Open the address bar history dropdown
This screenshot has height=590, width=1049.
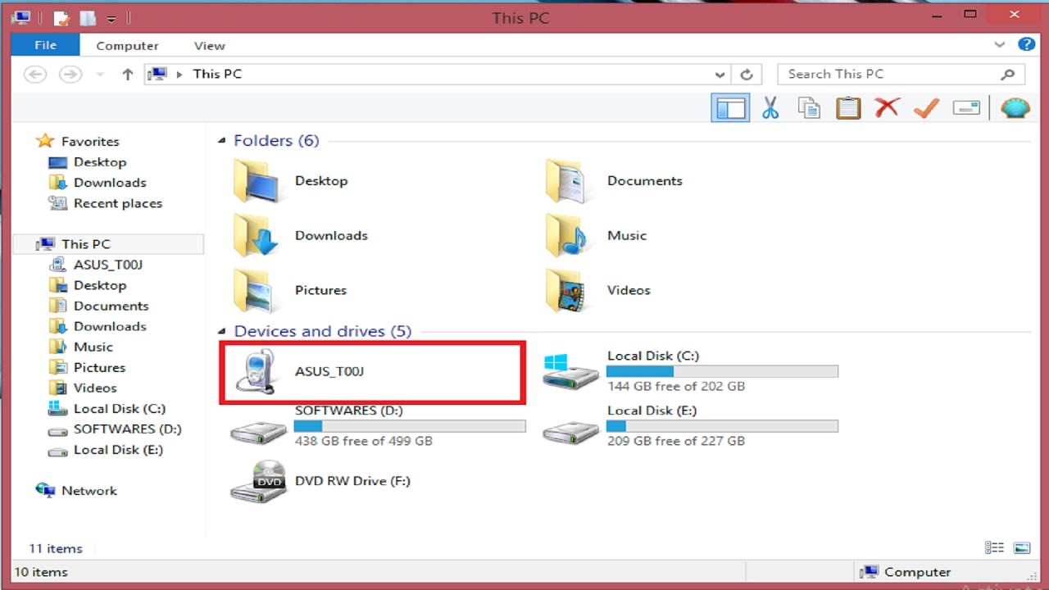click(x=720, y=75)
